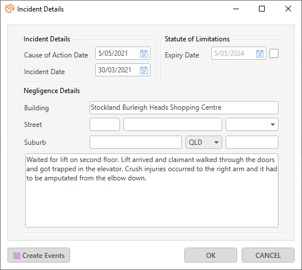Focus the Building name text field
Viewport: 302px width, 270px height.
(x=184, y=108)
